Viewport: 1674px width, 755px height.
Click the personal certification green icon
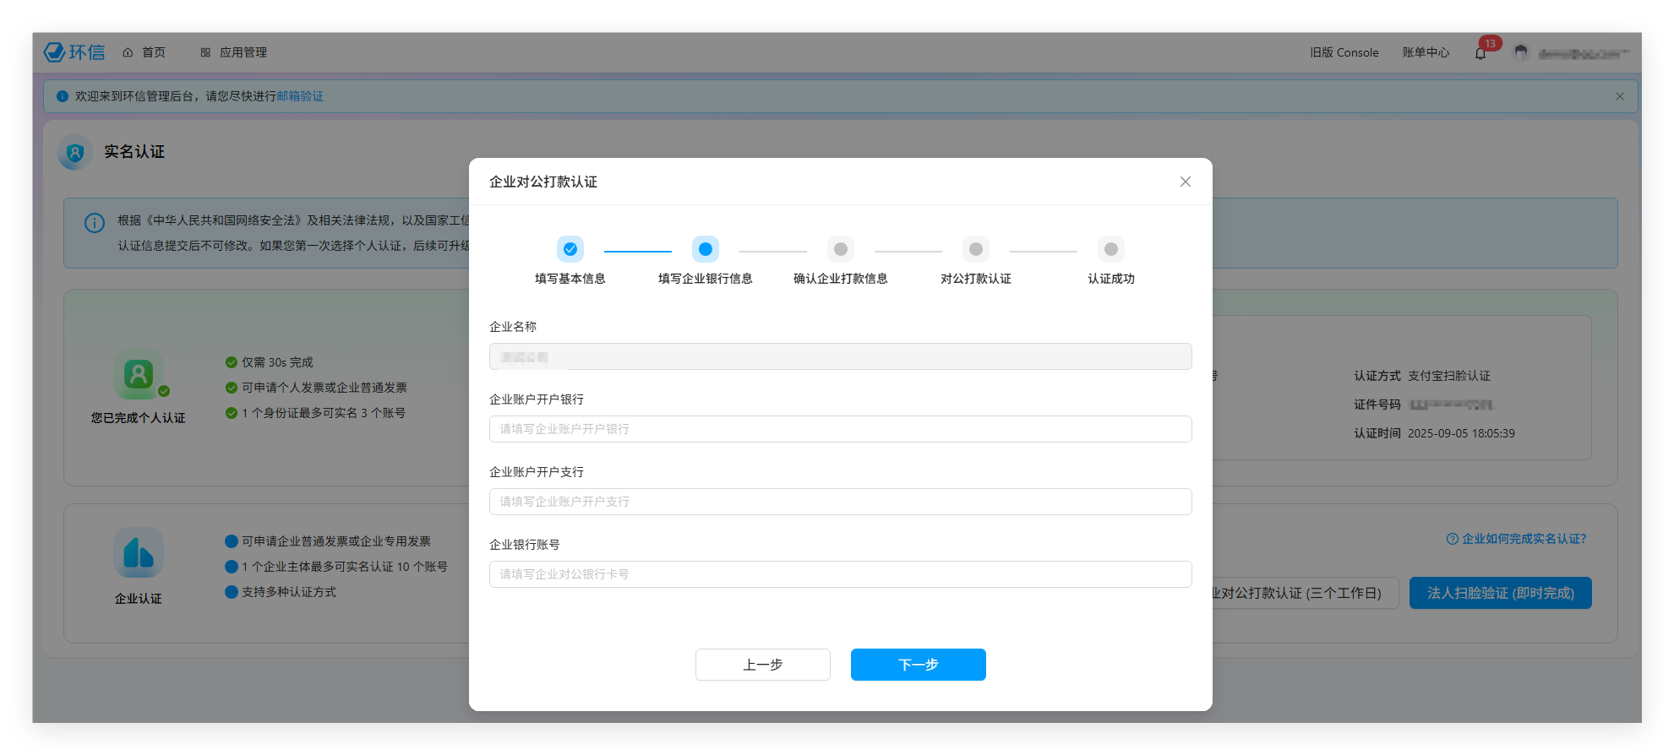point(138,374)
